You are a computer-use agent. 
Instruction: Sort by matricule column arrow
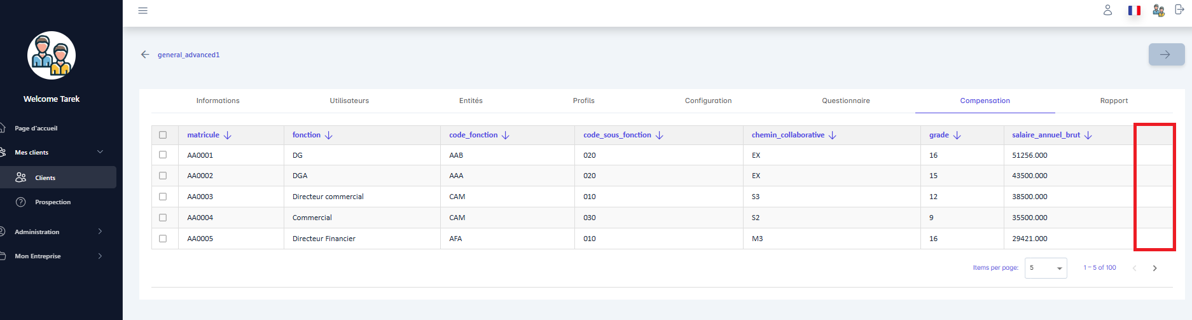click(228, 136)
